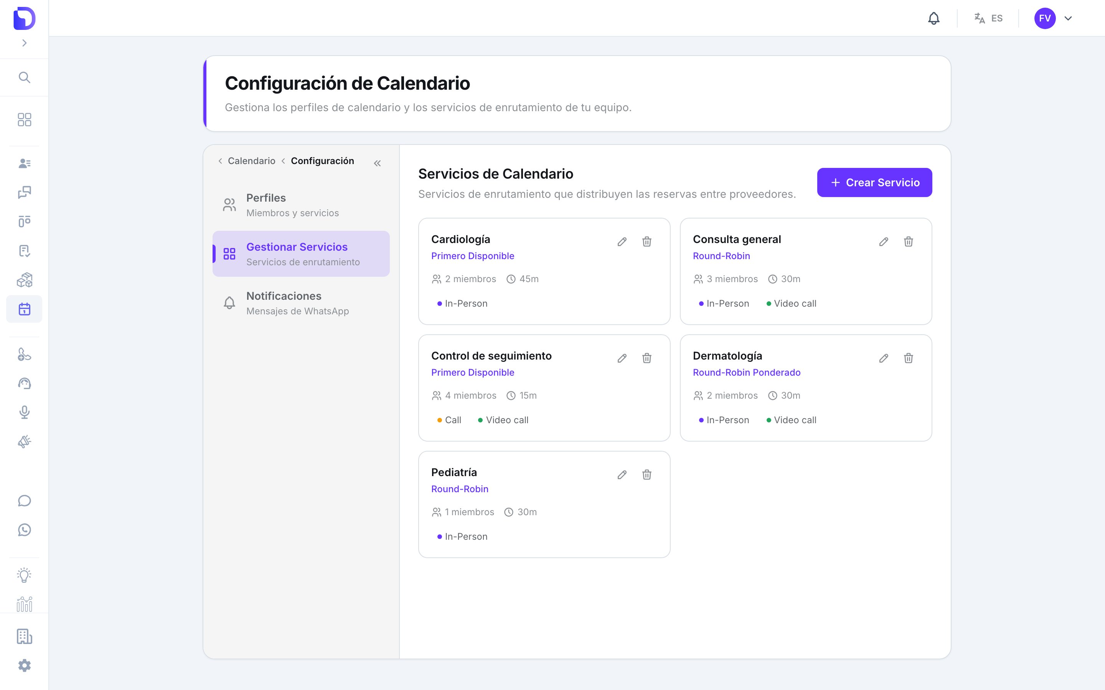Click the Pediatría card title

454,472
